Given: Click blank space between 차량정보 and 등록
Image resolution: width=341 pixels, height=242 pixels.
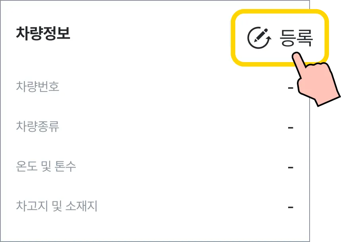Looking at the screenshot, I should click(x=151, y=34).
